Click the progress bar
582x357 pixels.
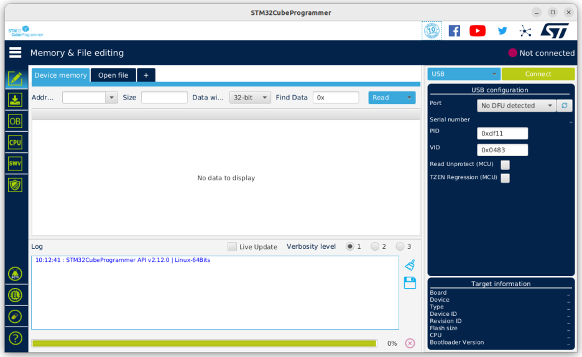click(x=205, y=343)
